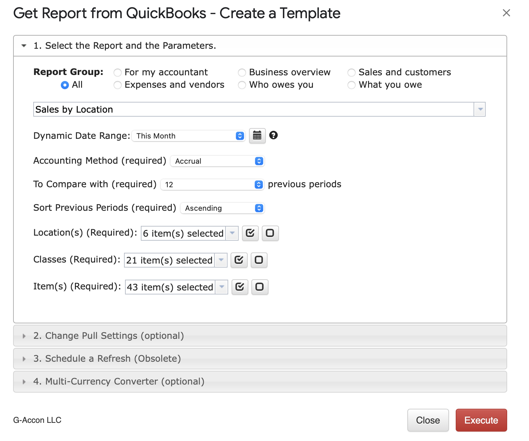Viewport: 529px width, 441px height.
Task: Open the Sales by Location report dropdown arrow
Action: pos(480,109)
